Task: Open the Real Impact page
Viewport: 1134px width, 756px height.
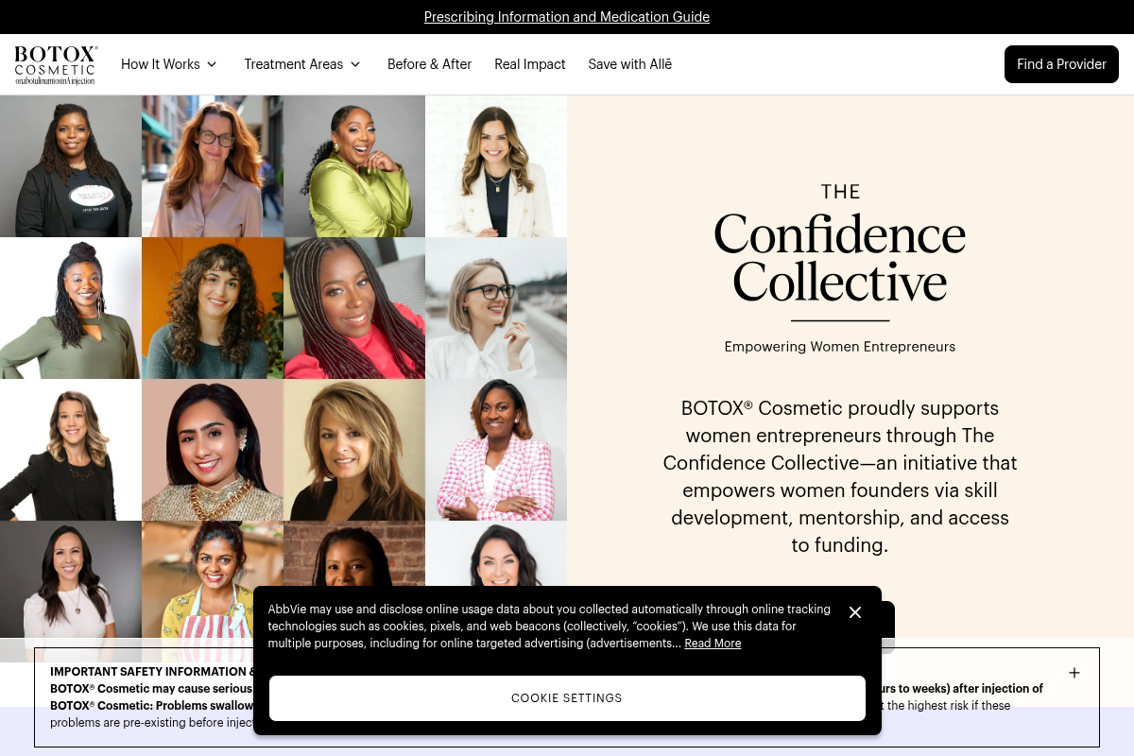Action: (529, 64)
